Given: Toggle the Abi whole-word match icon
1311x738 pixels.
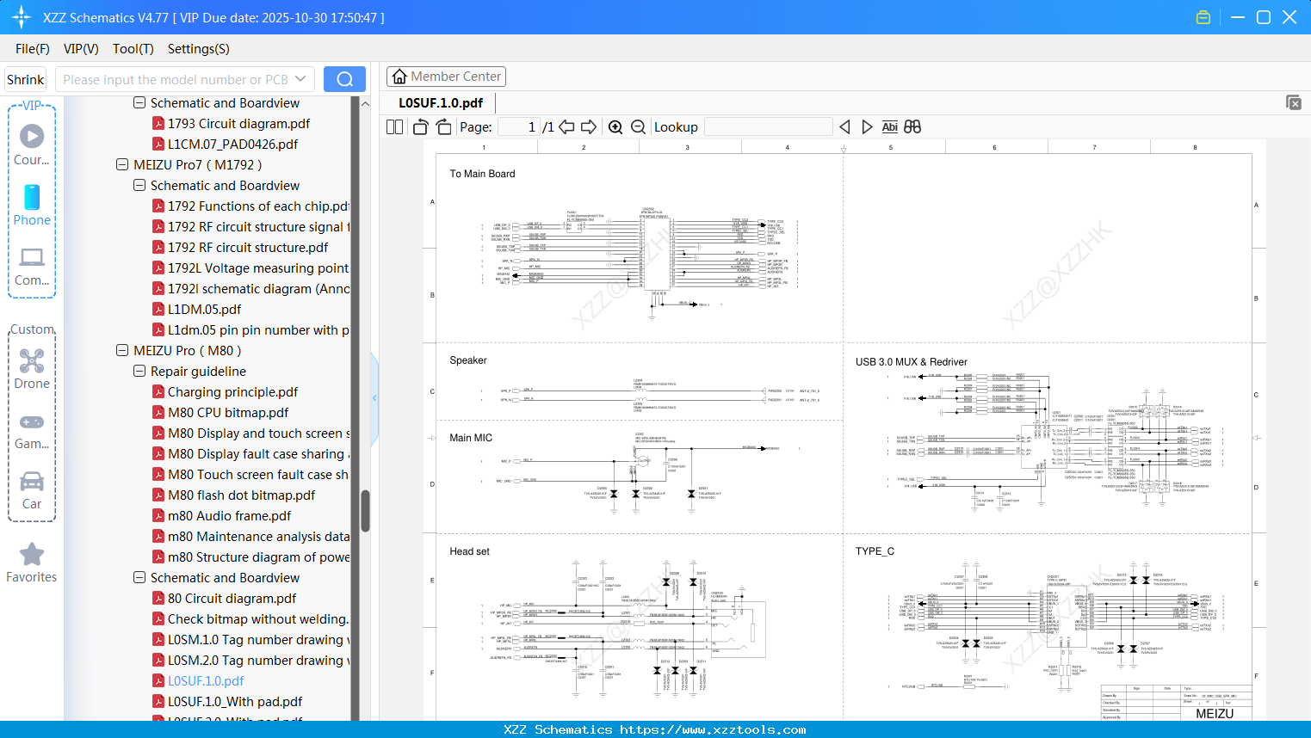Looking at the screenshot, I should 890,127.
